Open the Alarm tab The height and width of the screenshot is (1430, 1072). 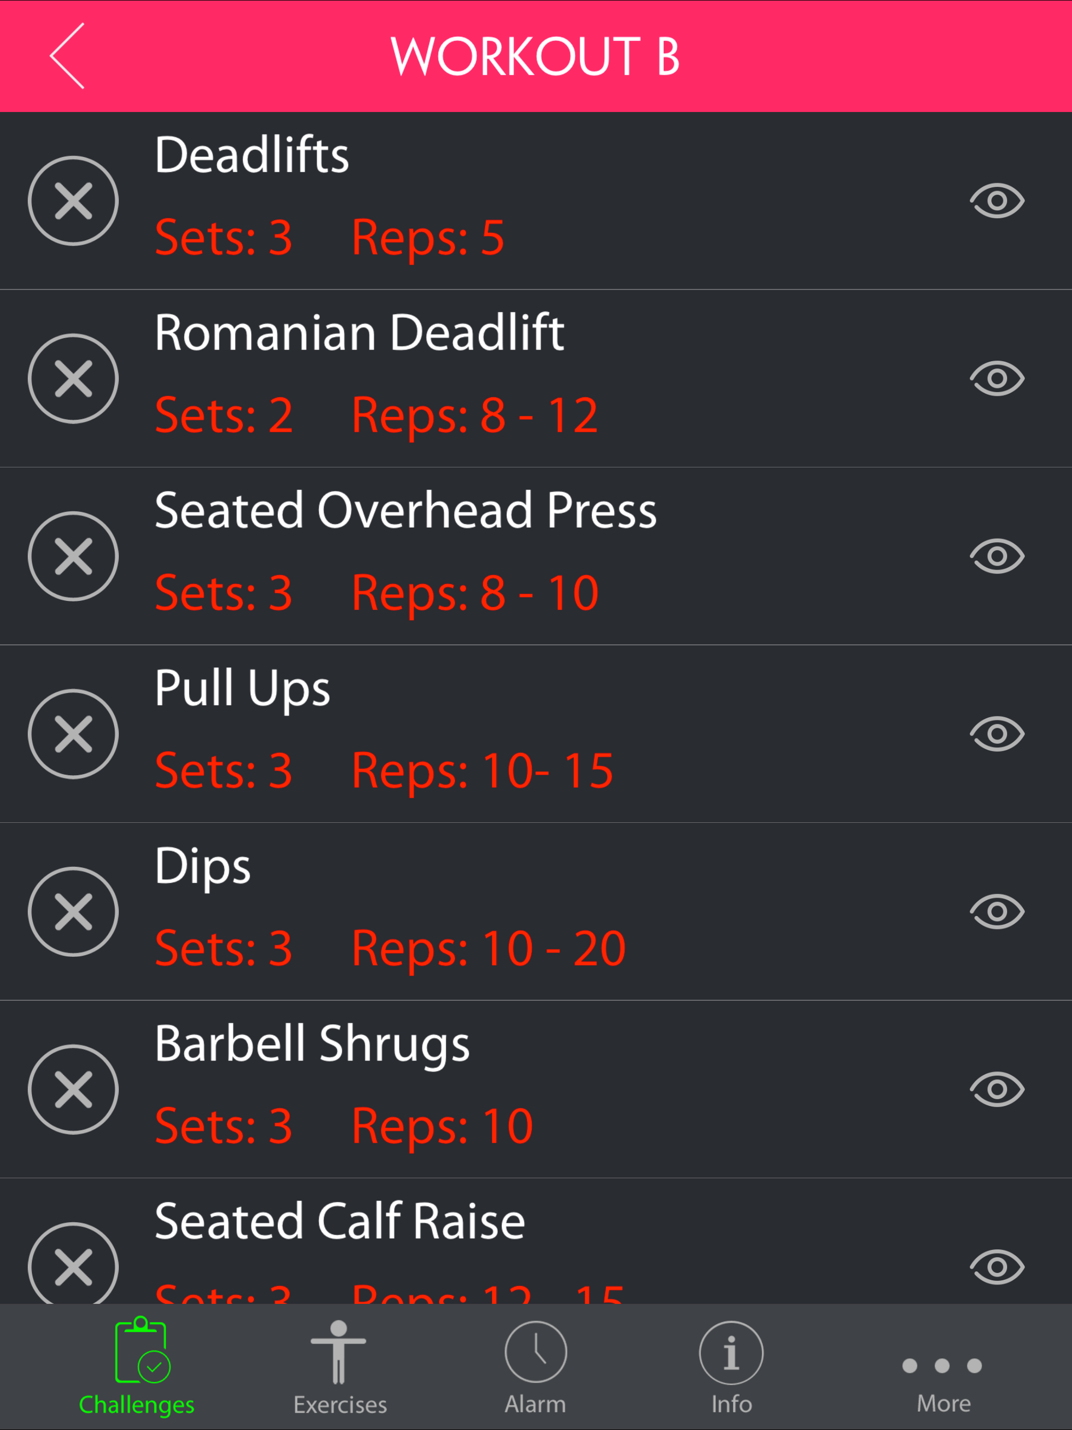[535, 1367]
